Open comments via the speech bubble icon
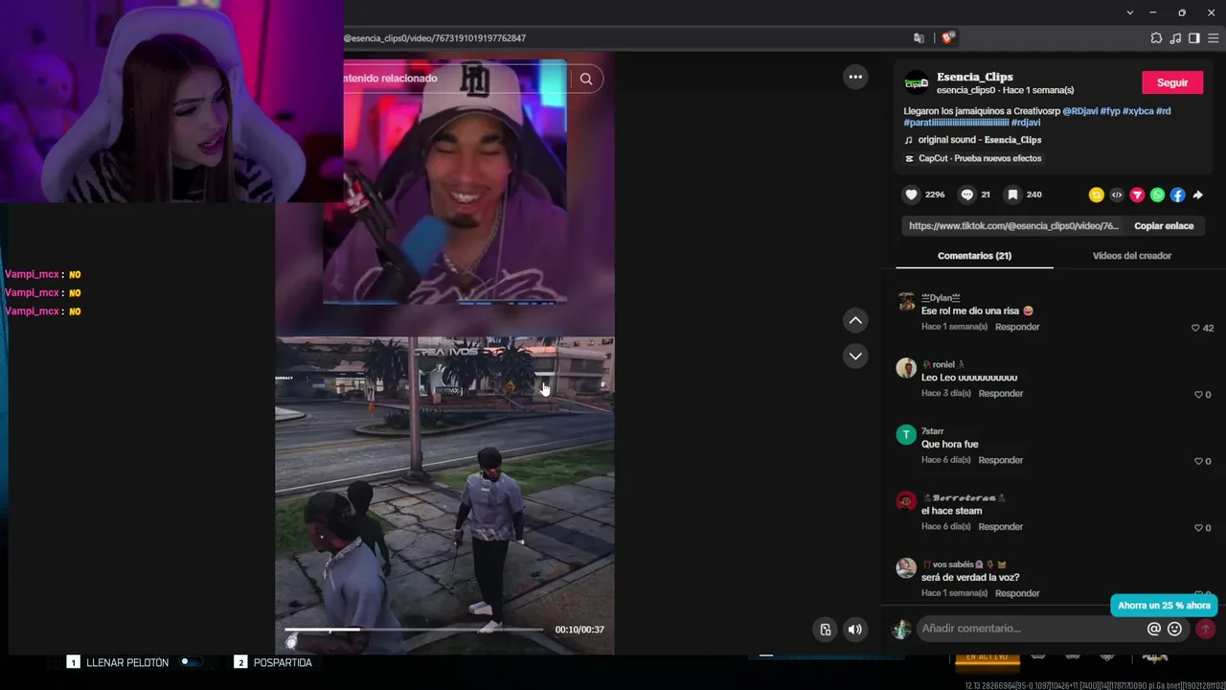 click(967, 195)
